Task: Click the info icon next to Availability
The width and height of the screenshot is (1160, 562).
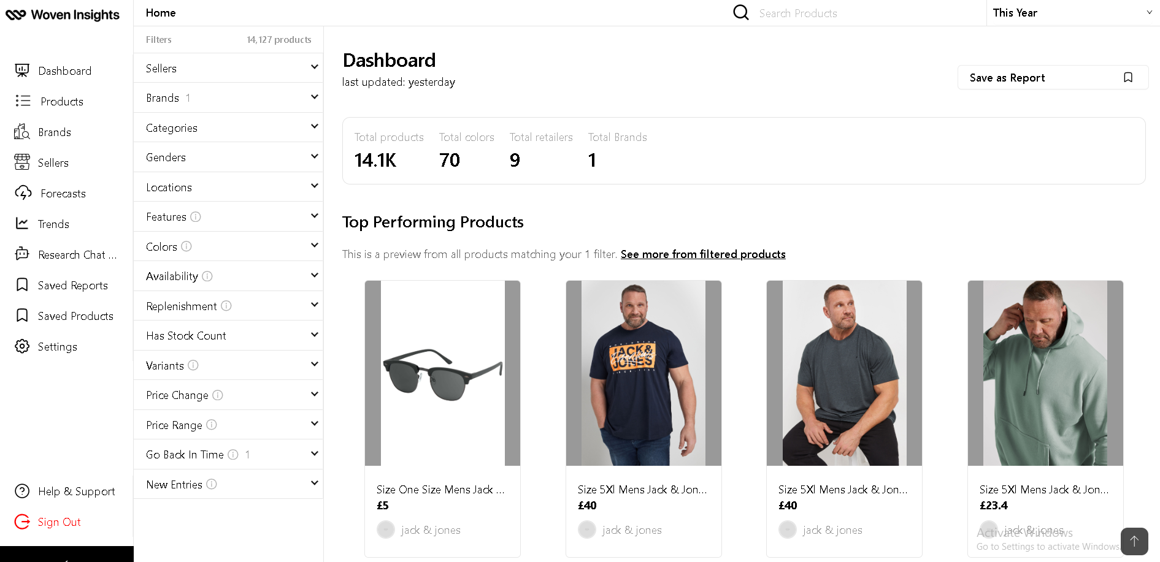Action: (207, 276)
